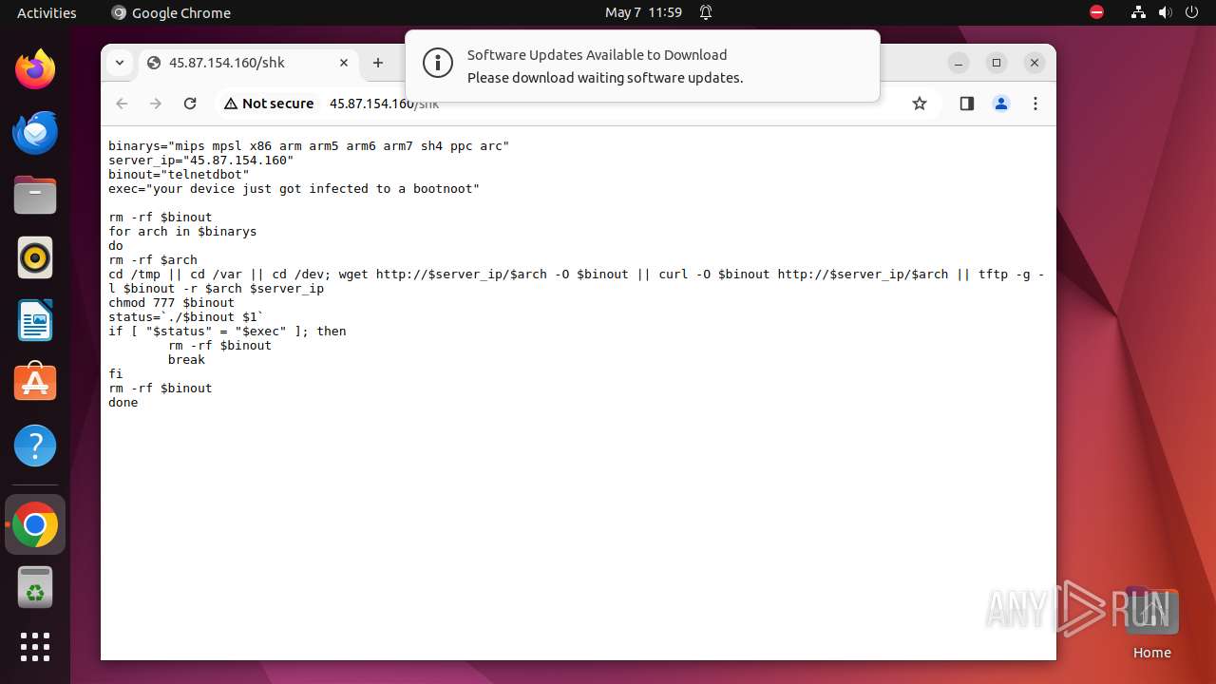Click the line 'server_ip="45.87.154.160"'

pyautogui.click(x=201, y=161)
